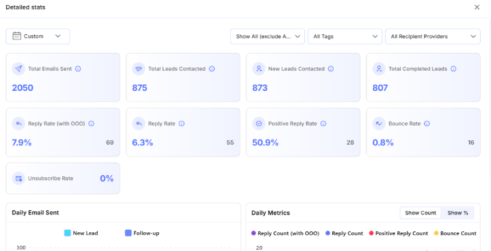The height and width of the screenshot is (251, 491).
Task: Click info icon beside Positive Reply Rate
Action: [323, 123]
